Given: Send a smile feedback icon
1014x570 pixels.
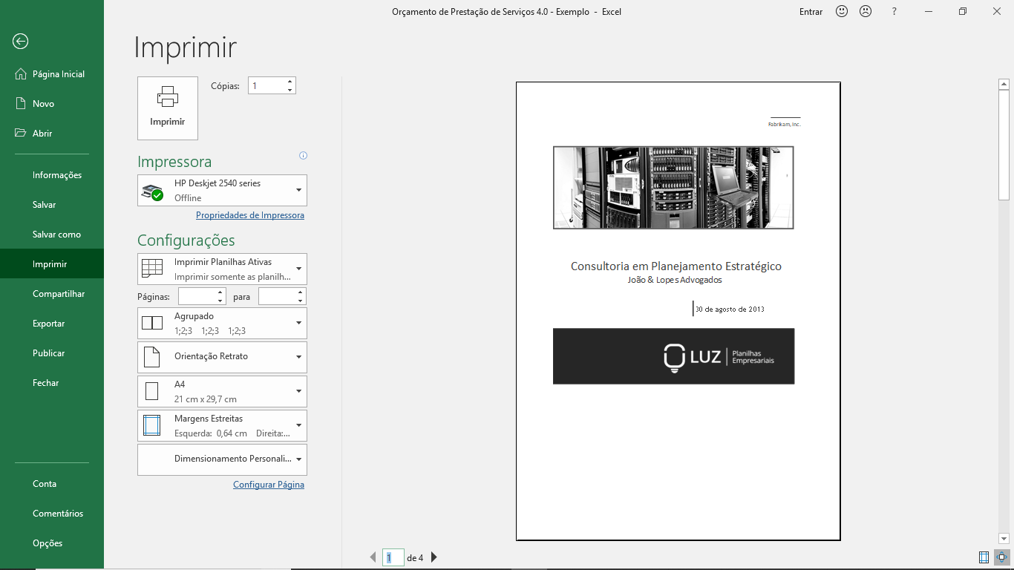Looking at the screenshot, I should coord(842,11).
